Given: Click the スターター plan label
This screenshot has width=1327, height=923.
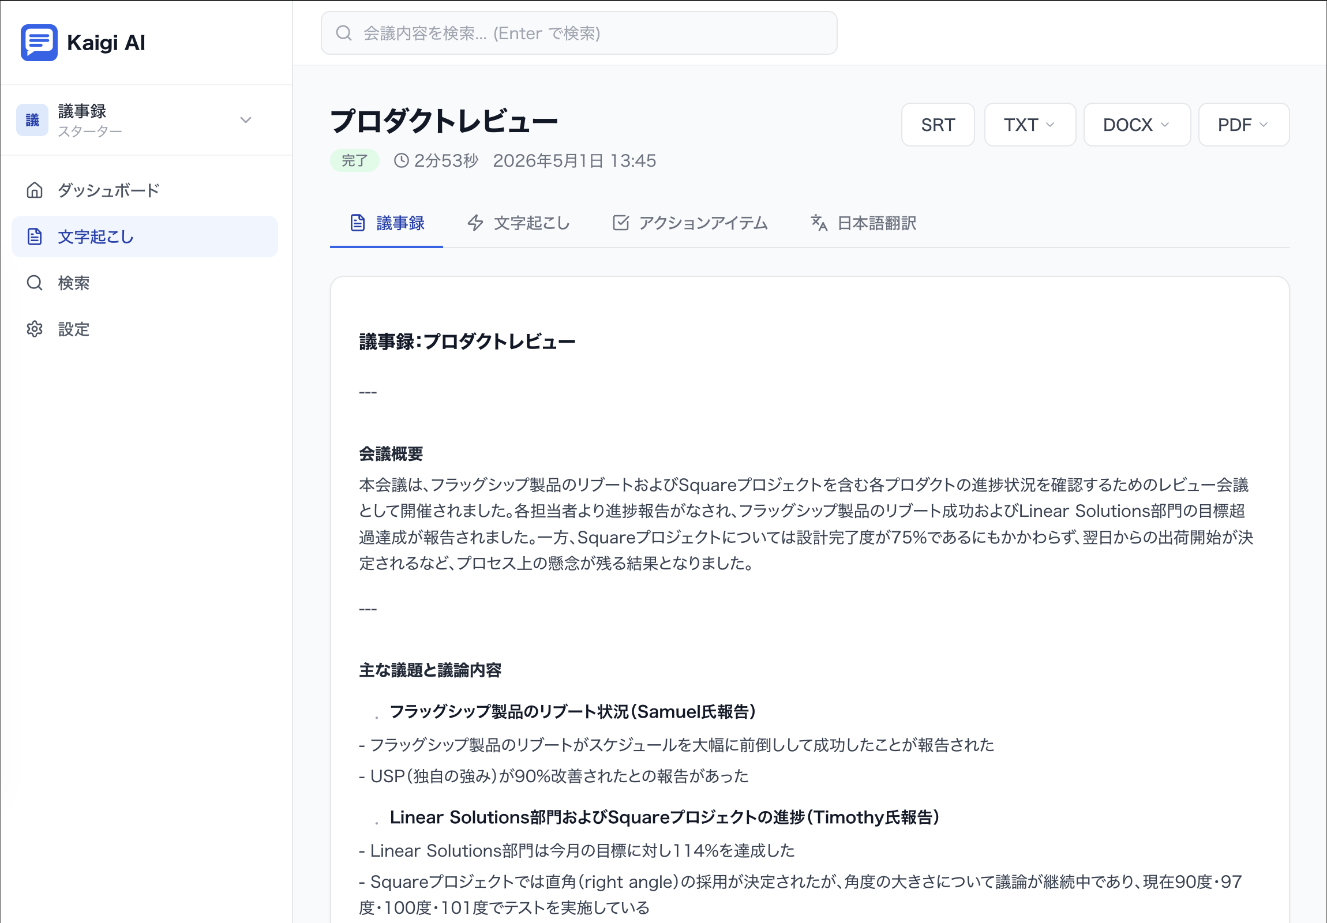Looking at the screenshot, I should coord(89,132).
